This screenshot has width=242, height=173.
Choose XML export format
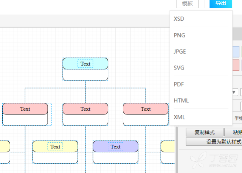(x=201, y=117)
